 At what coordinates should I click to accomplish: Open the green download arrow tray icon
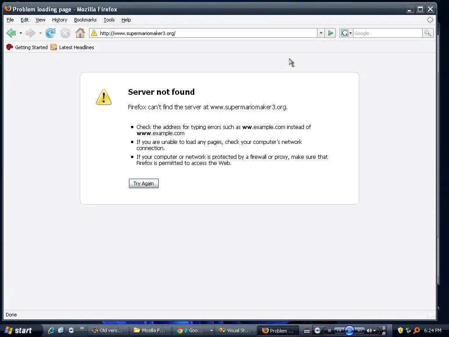click(x=408, y=330)
